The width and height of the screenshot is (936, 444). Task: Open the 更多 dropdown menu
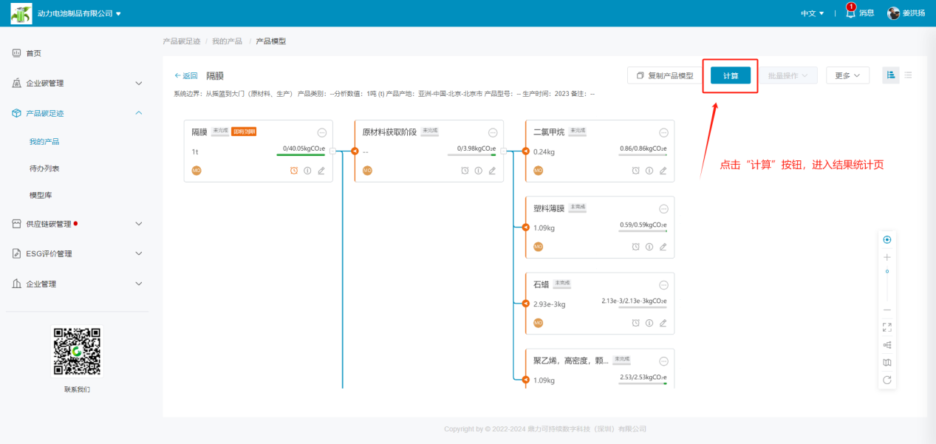pyautogui.click(x=847, y=75)
